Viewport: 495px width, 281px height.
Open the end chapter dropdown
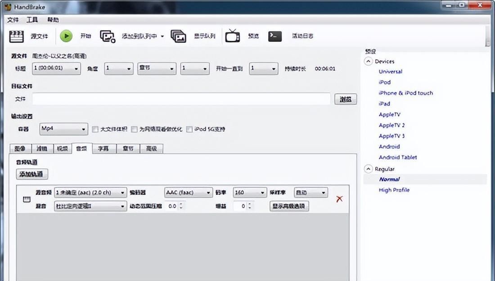point(264,68)
